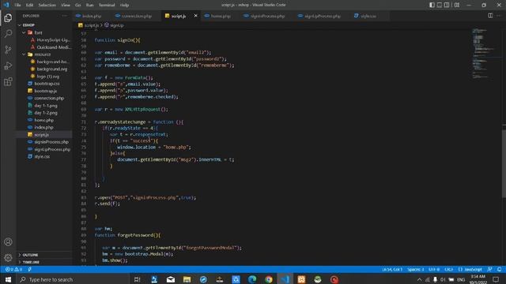Toggle the bottom panel layout icon
This screenshot has height=284, width=506.
[x=440, y=5]
